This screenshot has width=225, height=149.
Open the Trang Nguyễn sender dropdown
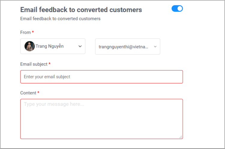click(x=53, y=46)
